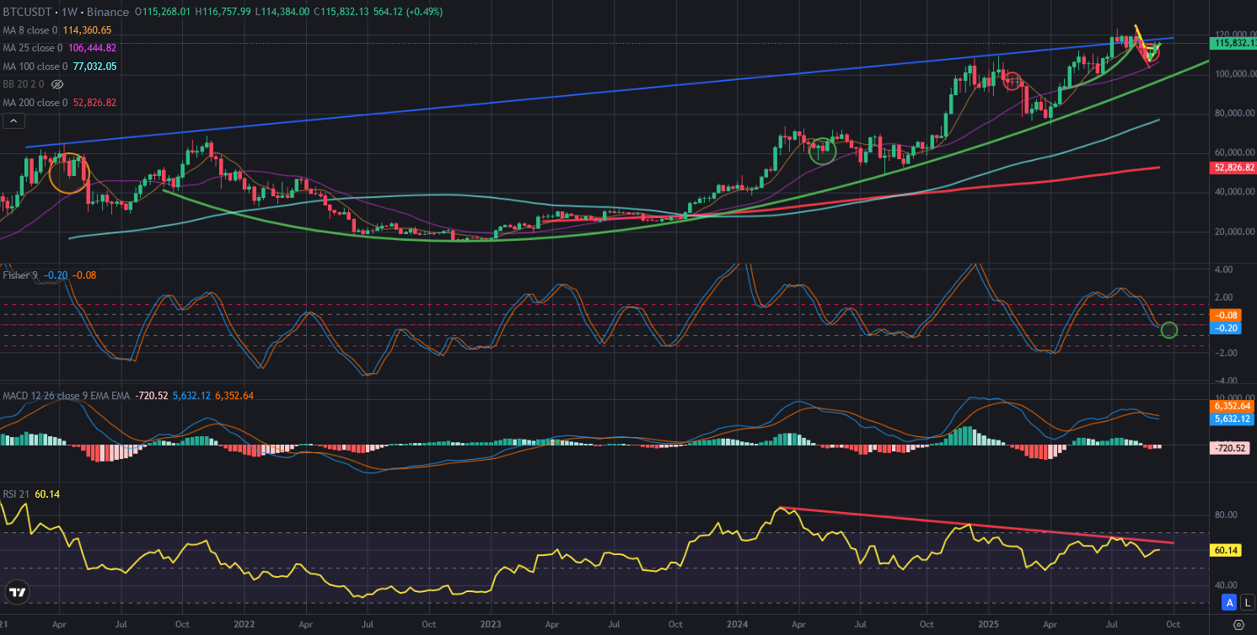The height and width of the screenshot is (635, 1257).
Task: Select the BB 20 2 0 legend
Action: pyautogui.click(x=25, y=84)
